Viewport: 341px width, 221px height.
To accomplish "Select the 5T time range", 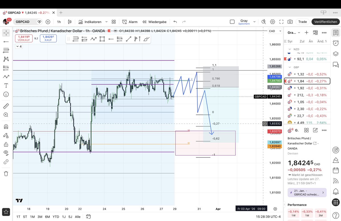I will click(25, 217).
